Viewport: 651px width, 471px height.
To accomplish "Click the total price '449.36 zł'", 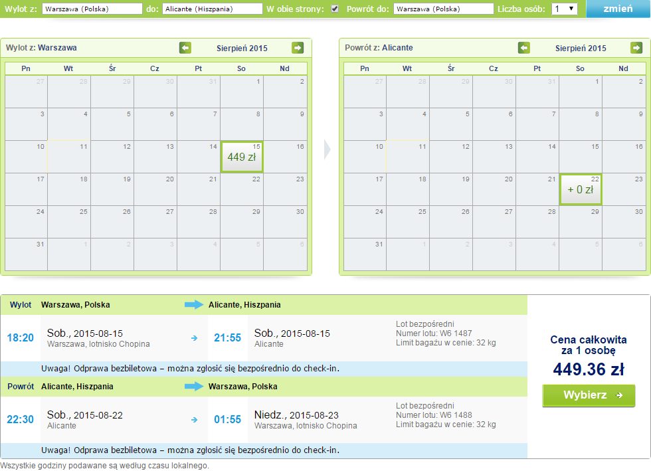I will click(x=589, y=369).
